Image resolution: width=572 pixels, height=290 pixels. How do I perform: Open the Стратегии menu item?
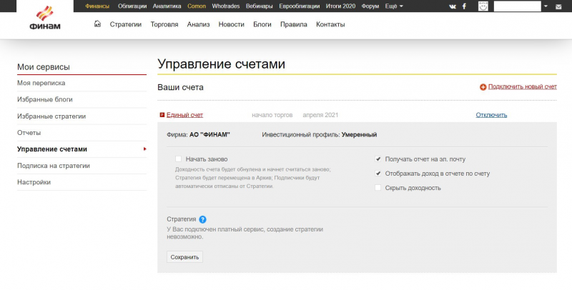click(x=126, y=24)
